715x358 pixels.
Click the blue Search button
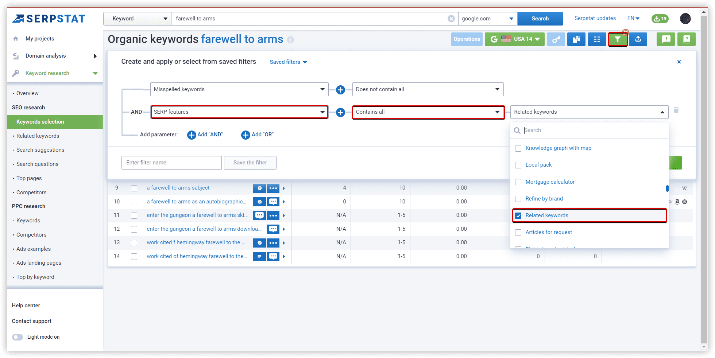[540, 19]
